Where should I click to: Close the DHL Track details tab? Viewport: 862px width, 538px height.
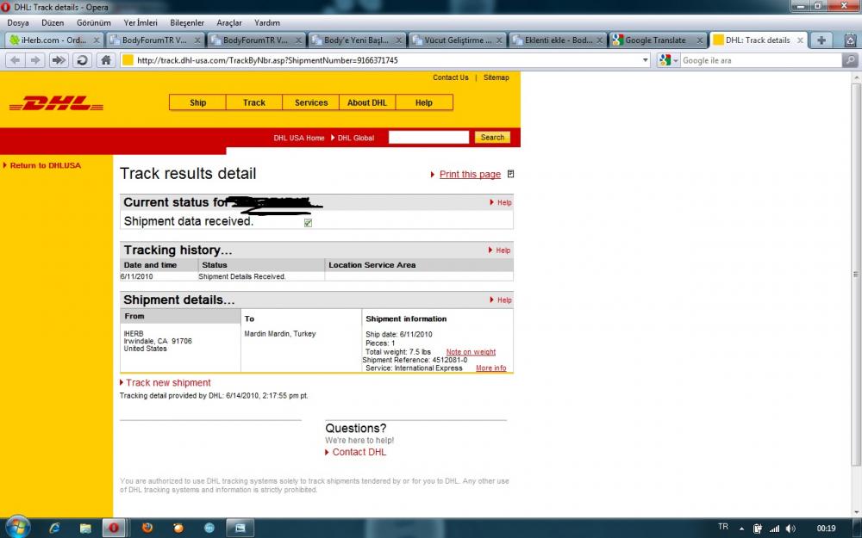(x=801, y=40)
